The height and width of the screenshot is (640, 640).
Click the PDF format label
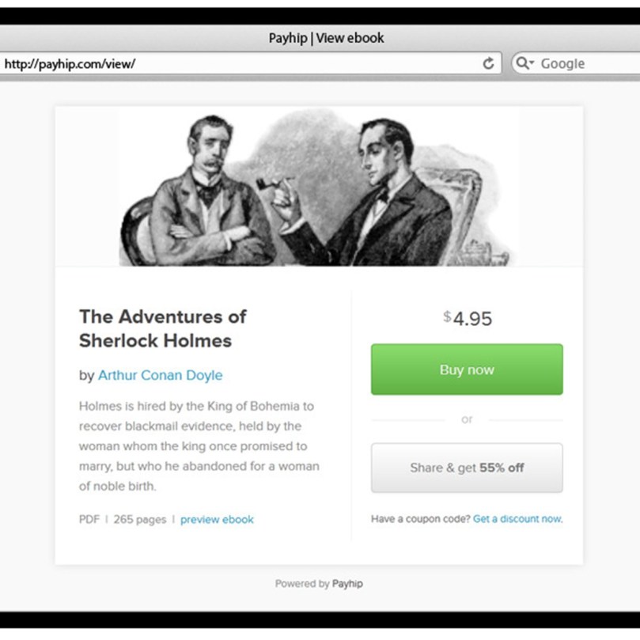point(89,519)
